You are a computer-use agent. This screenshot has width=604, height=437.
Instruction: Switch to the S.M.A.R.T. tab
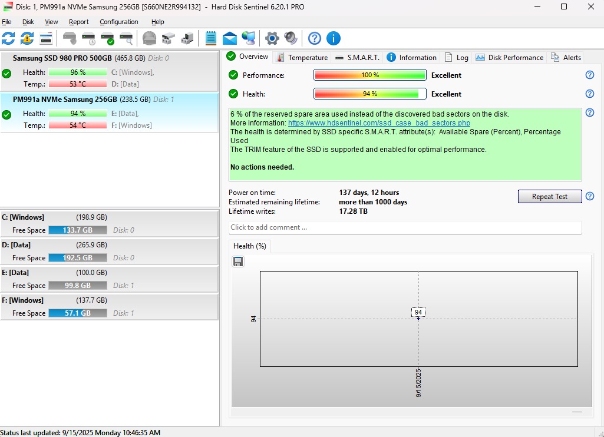(357, 57)
